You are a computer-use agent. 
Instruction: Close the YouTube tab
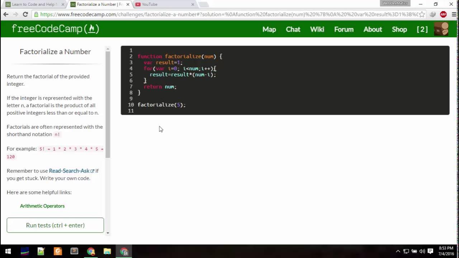coord(193,4)
